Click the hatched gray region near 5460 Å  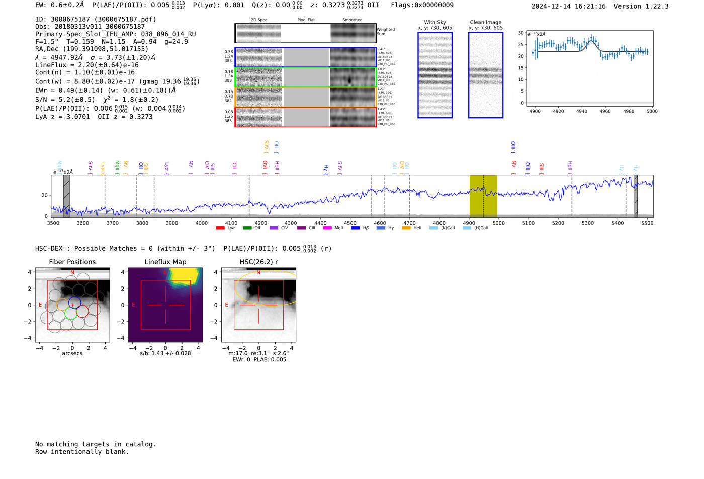[636, 196]
